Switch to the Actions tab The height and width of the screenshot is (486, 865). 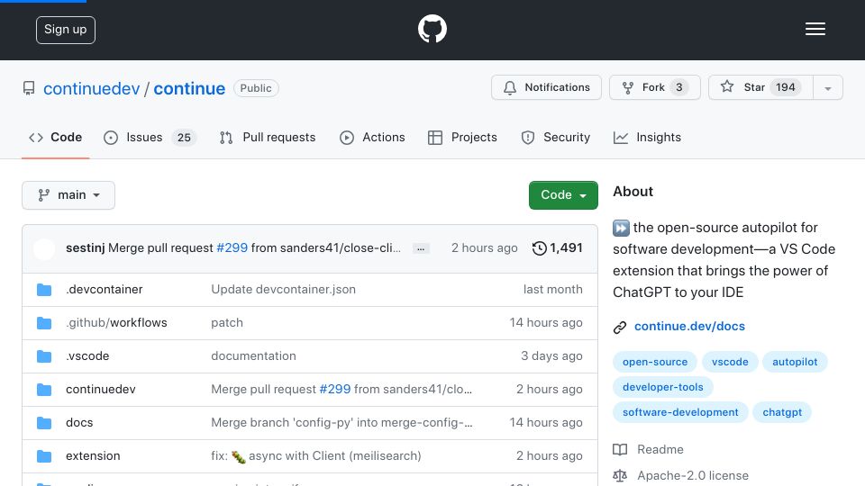372,137
